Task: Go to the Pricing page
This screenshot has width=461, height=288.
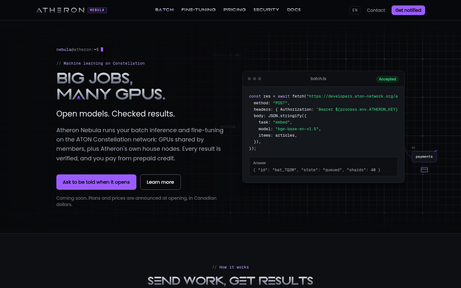Action: 235,10
